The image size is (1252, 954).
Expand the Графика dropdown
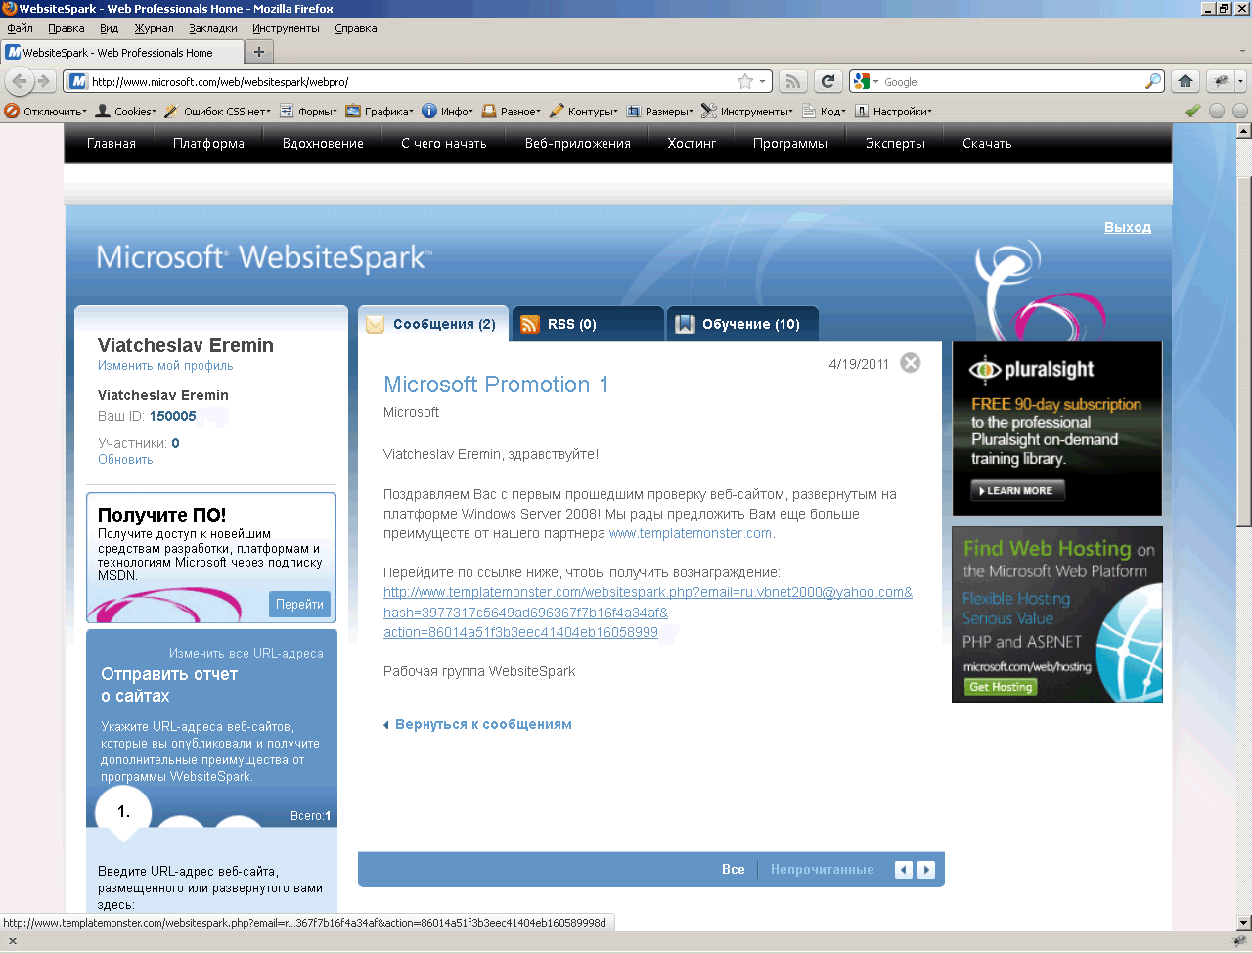(x=380, y=112)
